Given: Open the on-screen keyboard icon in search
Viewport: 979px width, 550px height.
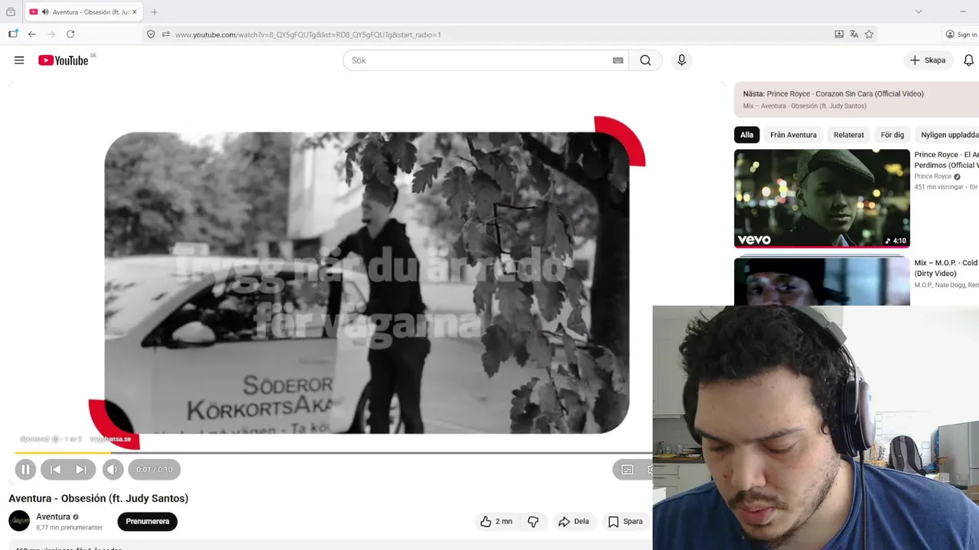Looking at the screenshot, I should click(618, 60).
